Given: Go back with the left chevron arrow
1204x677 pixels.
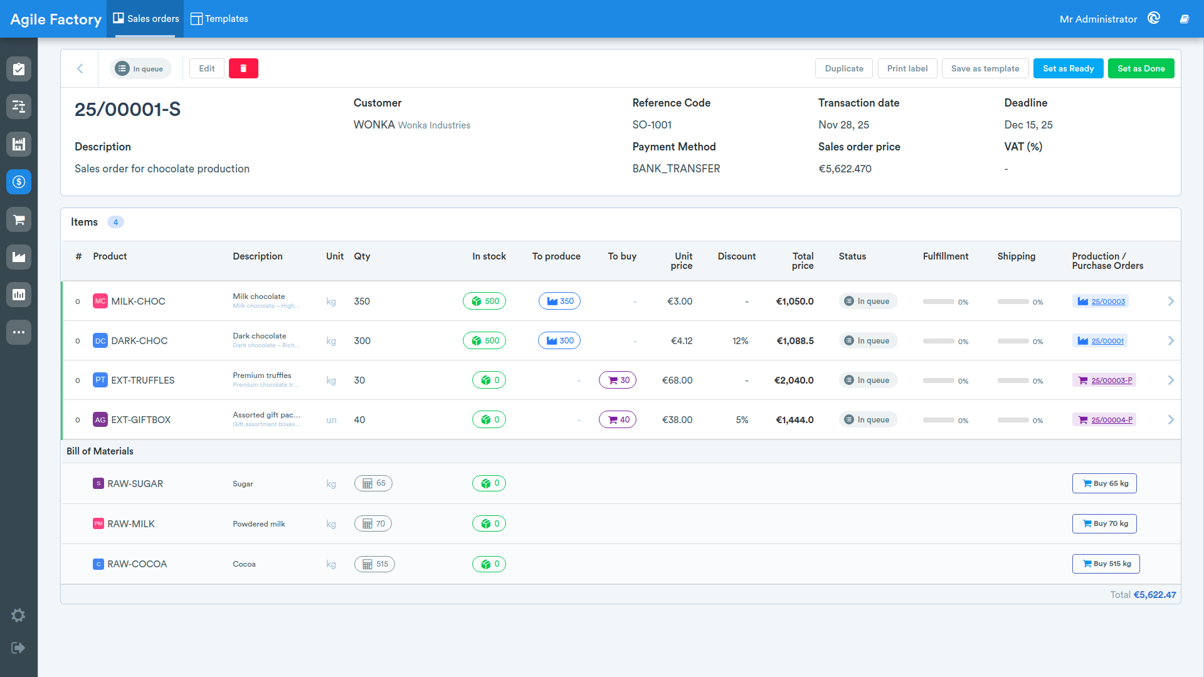Looking at the screenshot, I should tap(80, 68).
